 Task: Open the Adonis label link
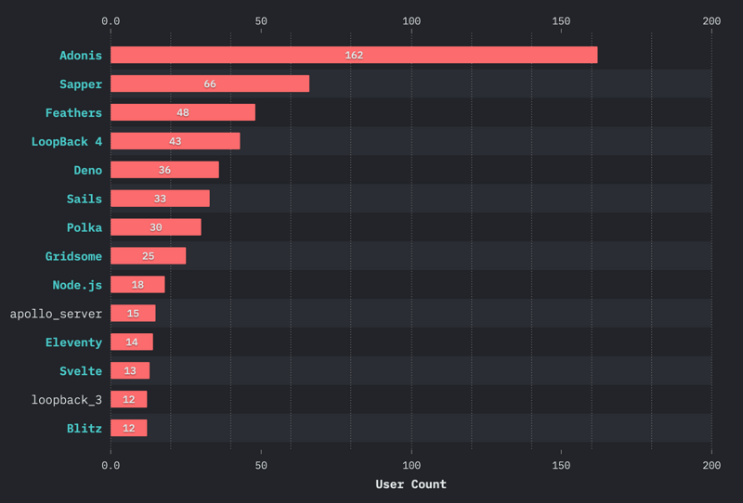point(81,56)
